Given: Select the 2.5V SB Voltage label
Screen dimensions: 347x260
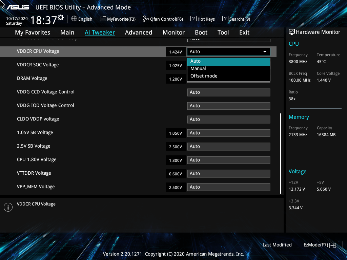Looking at the screenshot, I should (34, 146).
